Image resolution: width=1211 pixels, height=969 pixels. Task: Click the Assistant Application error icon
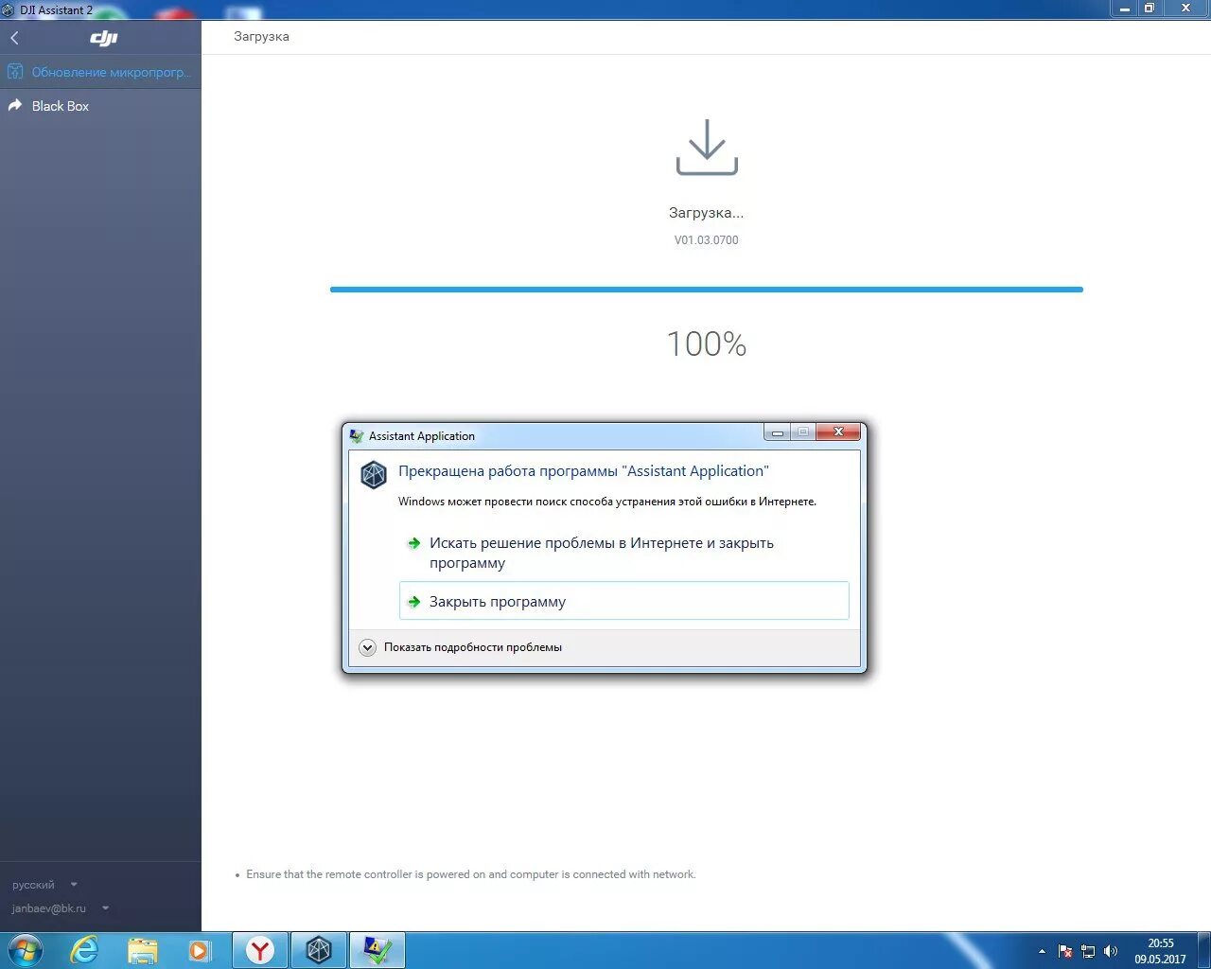coord(374,474)
